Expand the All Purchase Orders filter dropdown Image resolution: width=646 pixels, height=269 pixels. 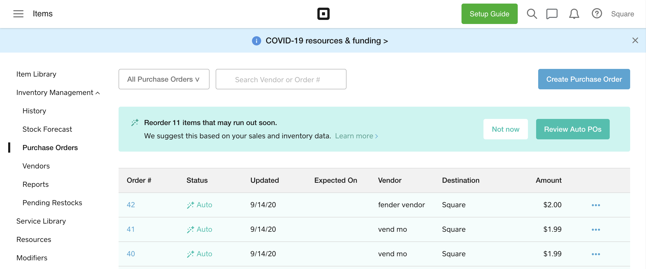click(164, 79)
